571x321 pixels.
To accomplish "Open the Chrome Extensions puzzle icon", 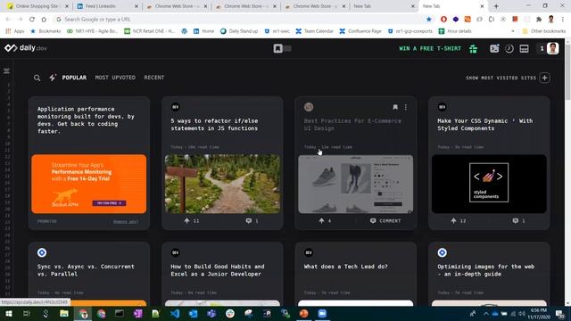I will click(539, 19).
